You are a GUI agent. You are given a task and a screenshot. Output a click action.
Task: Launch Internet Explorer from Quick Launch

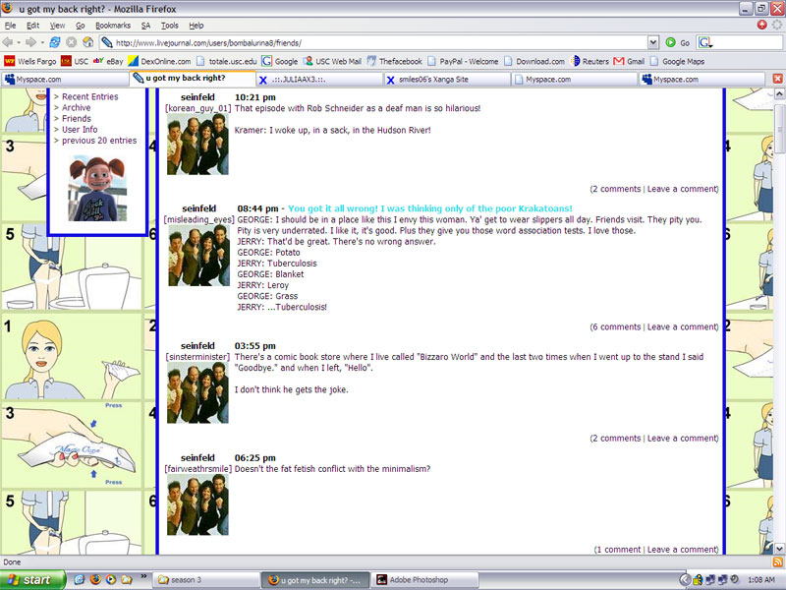pos(80,579)
